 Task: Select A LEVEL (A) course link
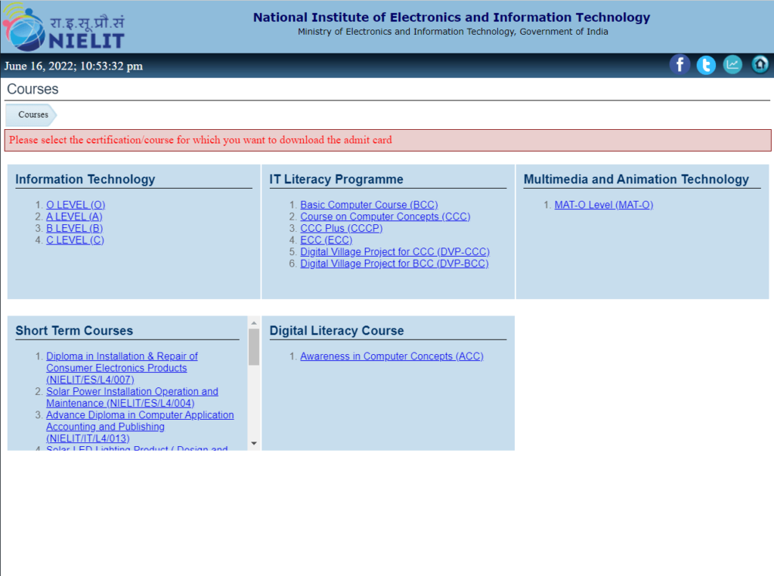pyautogui.click(x=74, y=217)
